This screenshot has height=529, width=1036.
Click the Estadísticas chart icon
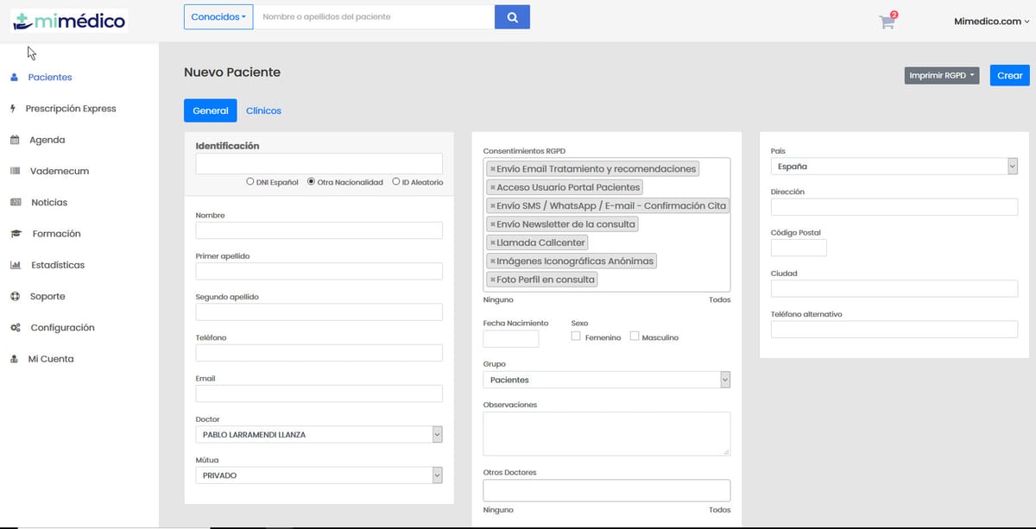click(x=15, y=265)
